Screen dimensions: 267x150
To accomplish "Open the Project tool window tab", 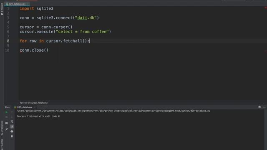I will (x=2, y=9).
